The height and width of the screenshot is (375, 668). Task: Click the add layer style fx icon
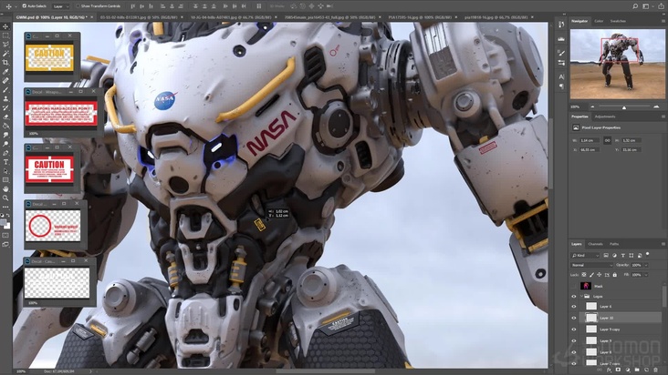[x=609, y=370]
